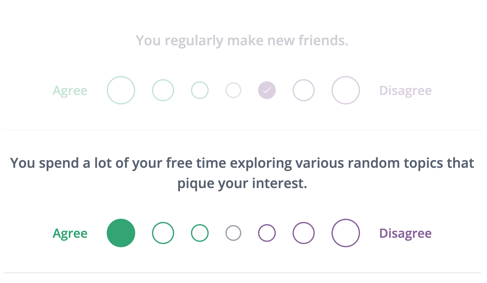Click the faded Disagree label beside new friends scale
This screenshot has height=283, width=487.
405,91
